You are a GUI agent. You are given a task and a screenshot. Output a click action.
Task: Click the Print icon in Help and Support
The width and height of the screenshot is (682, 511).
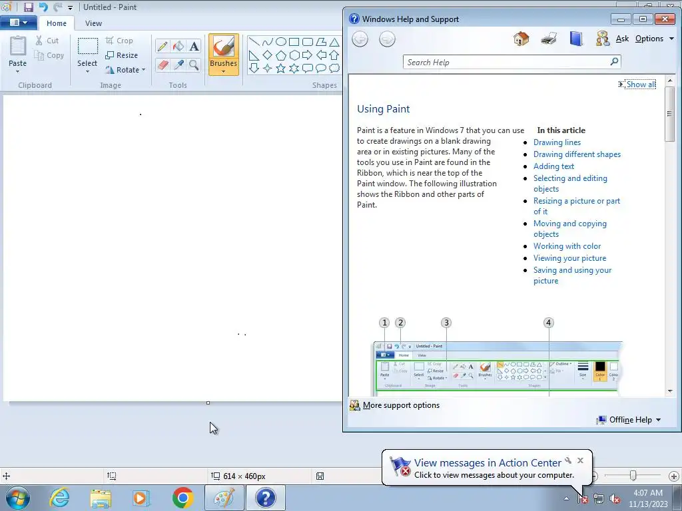[549, 39]
